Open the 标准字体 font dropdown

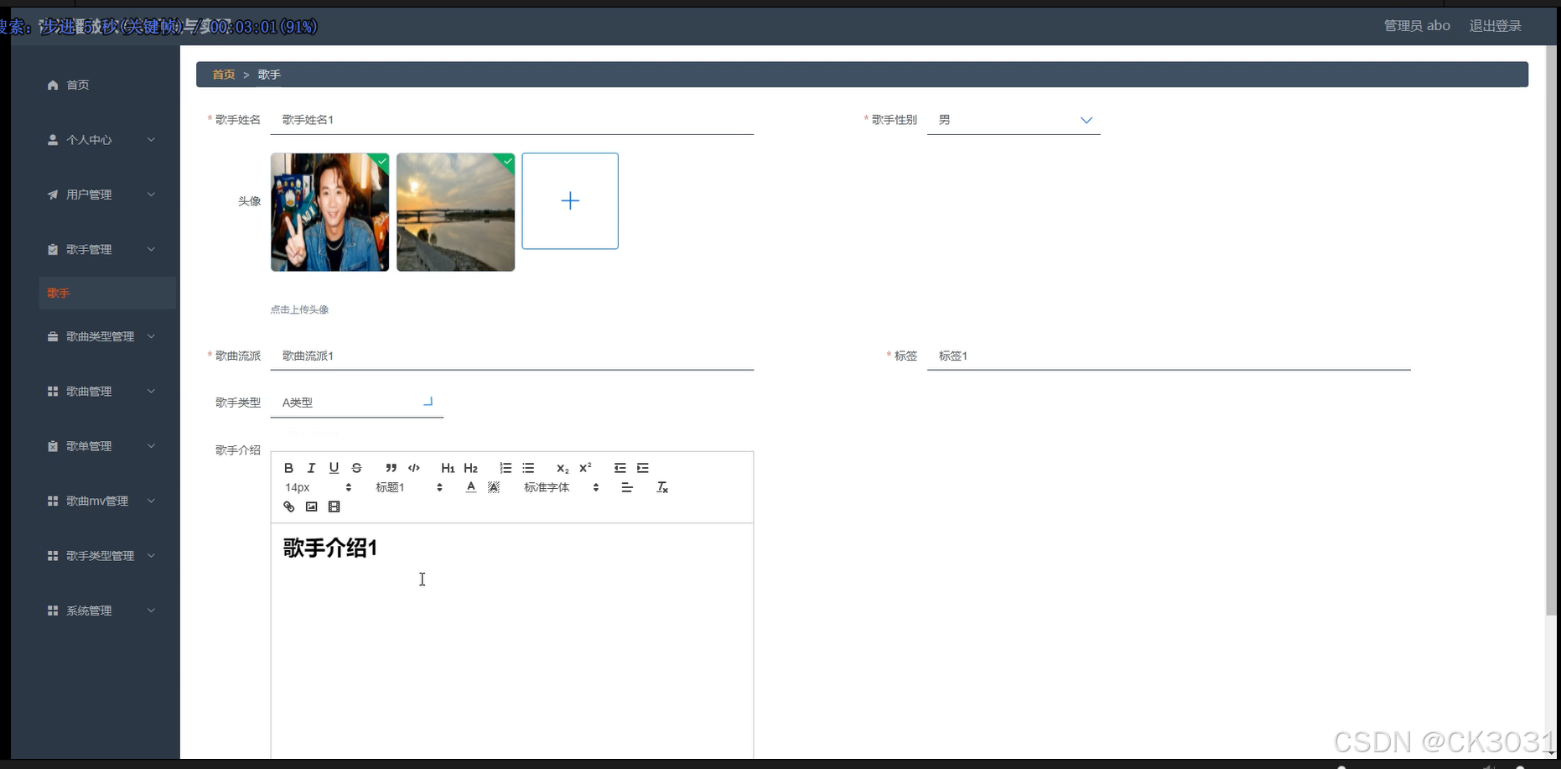pyautogui.click(x=561, y=487)
